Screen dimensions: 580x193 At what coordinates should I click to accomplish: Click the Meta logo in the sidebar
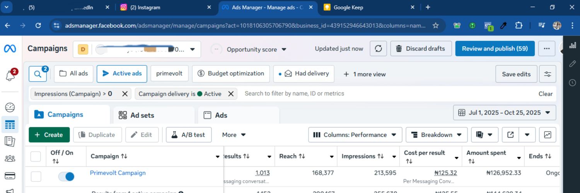coord(10,49)
